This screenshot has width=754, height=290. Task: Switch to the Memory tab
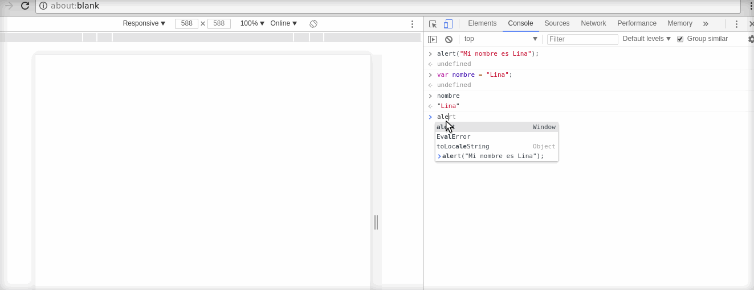click(x=680, y=23)
